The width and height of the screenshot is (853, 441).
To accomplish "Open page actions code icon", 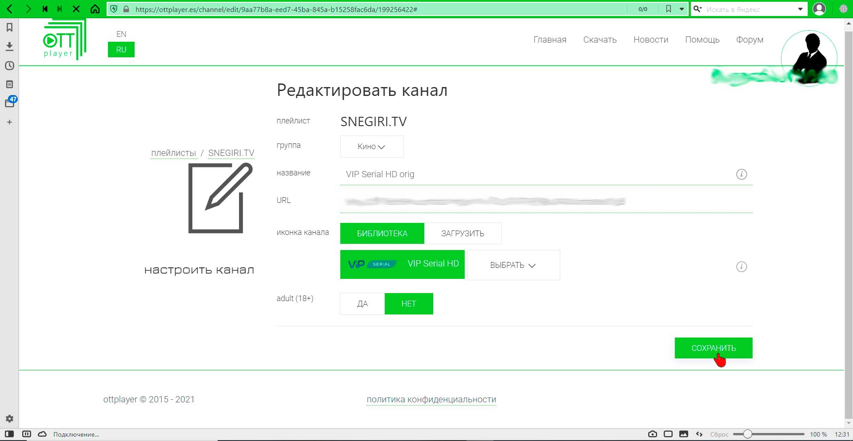I will pyautogui.click(x=699, y=434).
